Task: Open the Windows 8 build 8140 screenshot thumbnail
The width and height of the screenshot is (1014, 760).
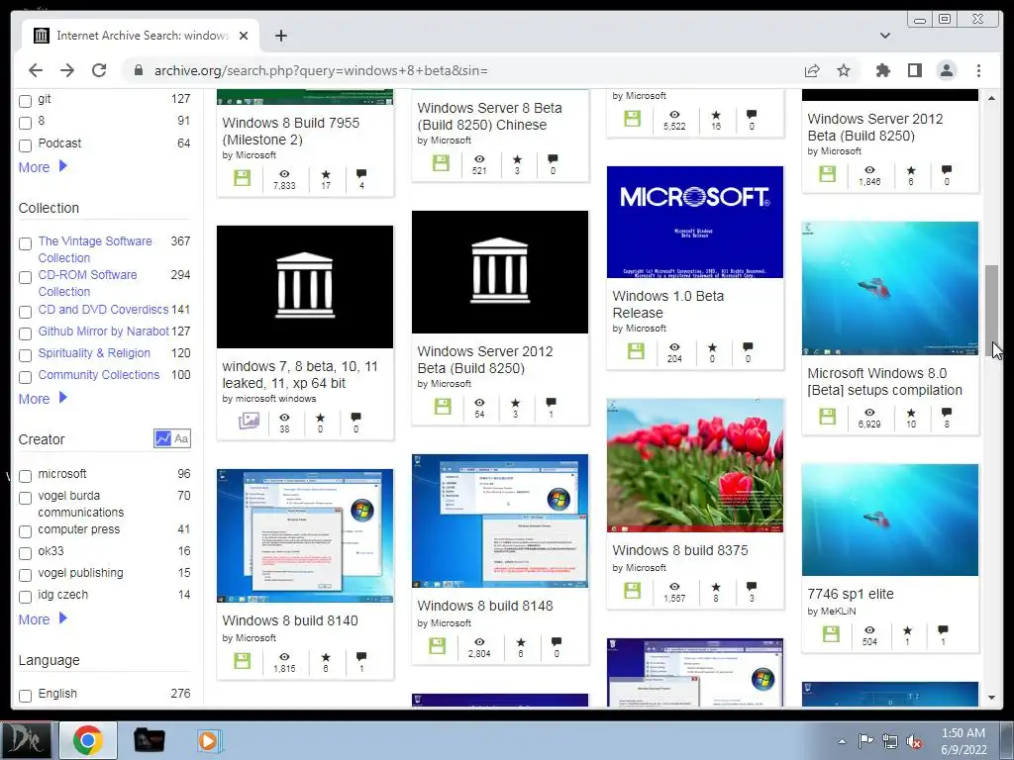Action: pos(305,535)
